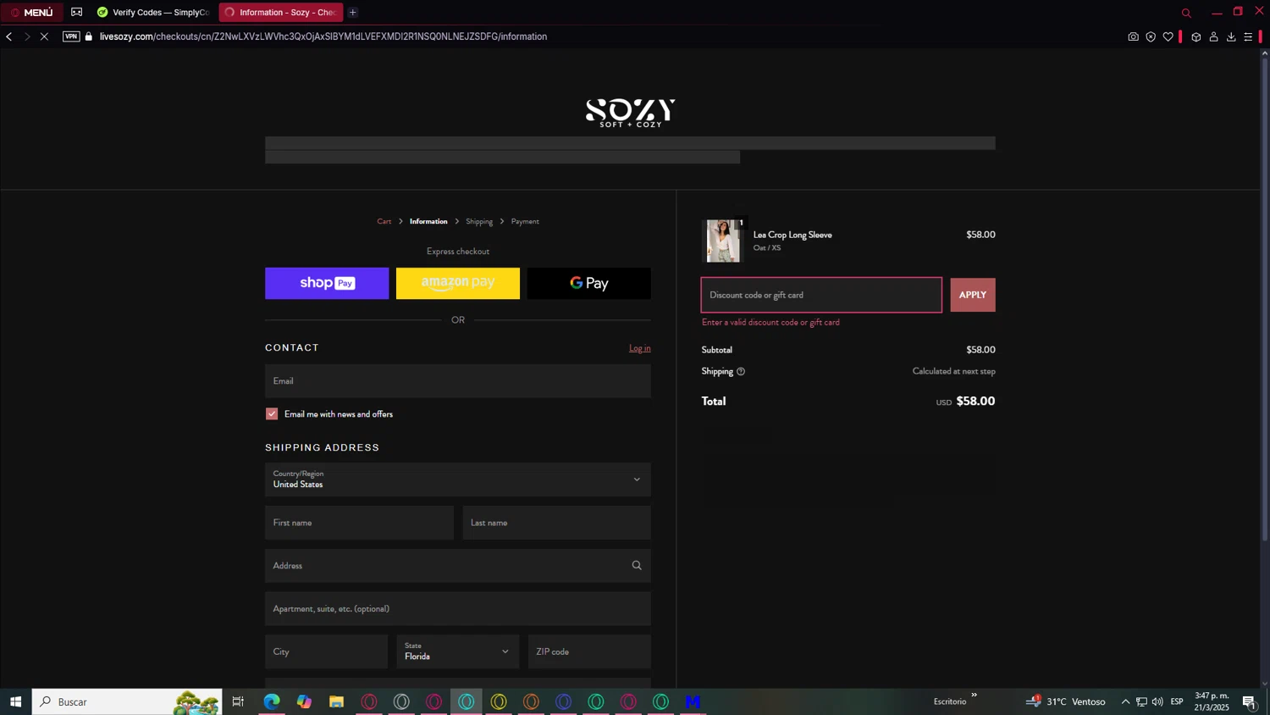Open the Opera GX Menú button

(x=31, y=12)
